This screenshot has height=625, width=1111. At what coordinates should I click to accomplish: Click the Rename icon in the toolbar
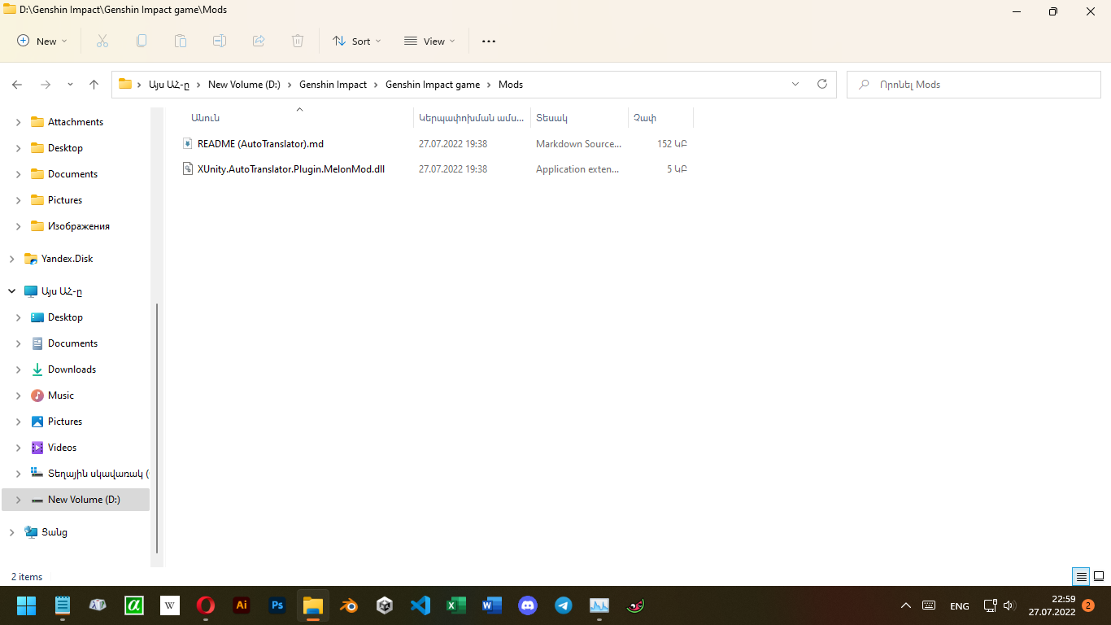click(x=220, y=41)
